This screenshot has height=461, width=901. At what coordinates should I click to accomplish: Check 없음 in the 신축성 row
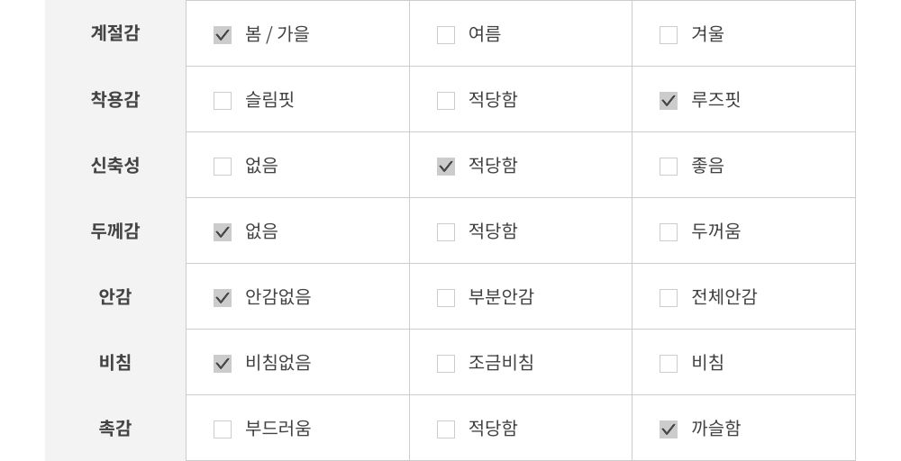tap(223, 167)
